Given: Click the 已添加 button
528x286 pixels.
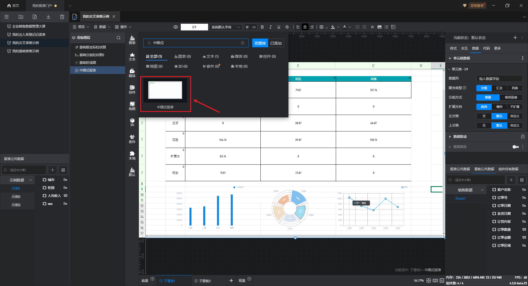Looking at the screenshot, I should pyautogui.click(x=276, y=43).
